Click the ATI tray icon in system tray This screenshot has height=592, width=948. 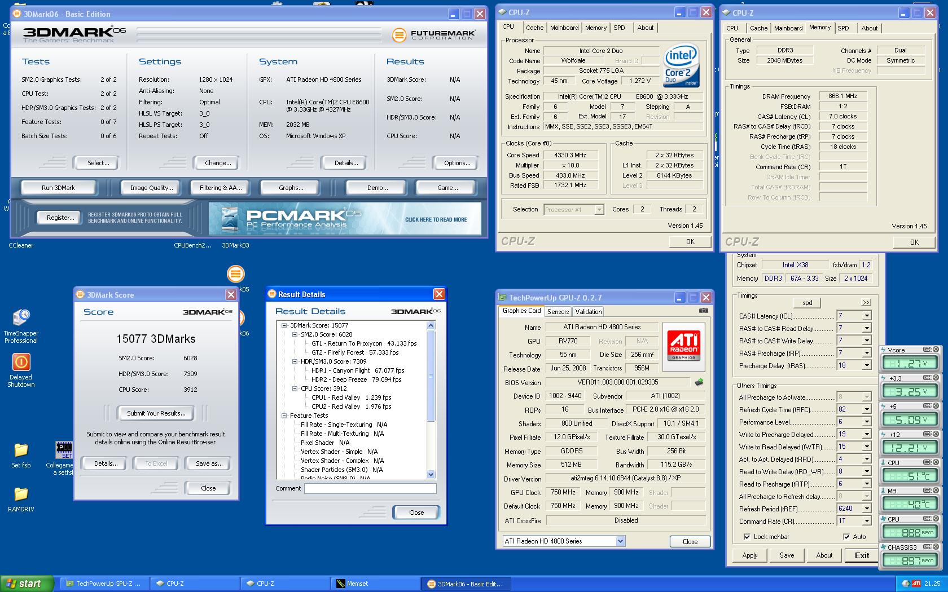(x=916, y=584)
